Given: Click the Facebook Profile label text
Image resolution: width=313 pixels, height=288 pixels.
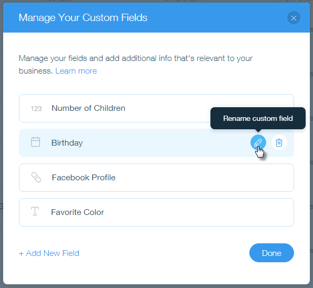Looking at the screenshot, I should (84, 178).
